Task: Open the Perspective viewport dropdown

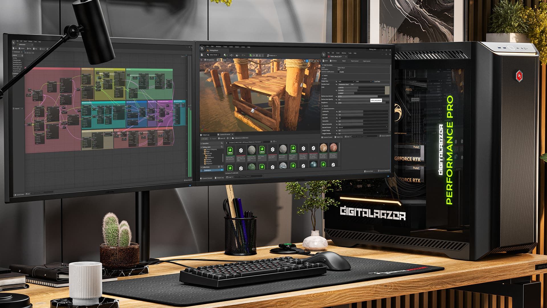Action: pos(209,60)
